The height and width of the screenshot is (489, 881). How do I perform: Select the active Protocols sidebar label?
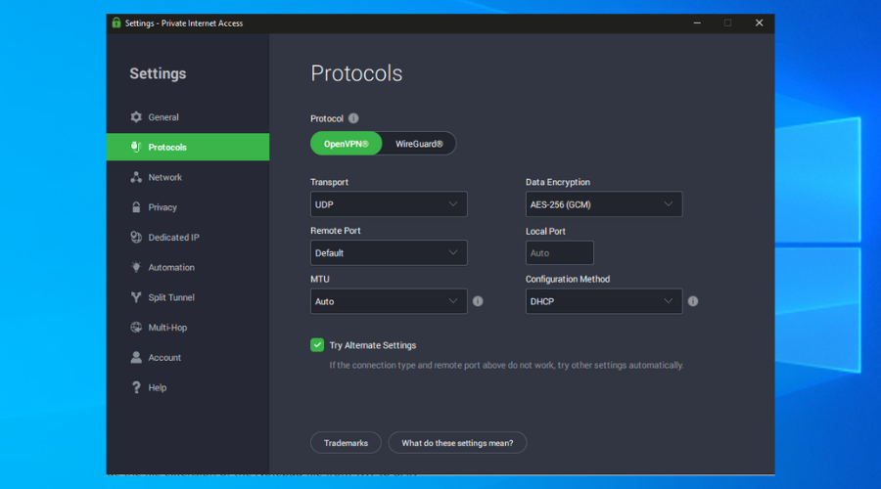coord(167,147)
